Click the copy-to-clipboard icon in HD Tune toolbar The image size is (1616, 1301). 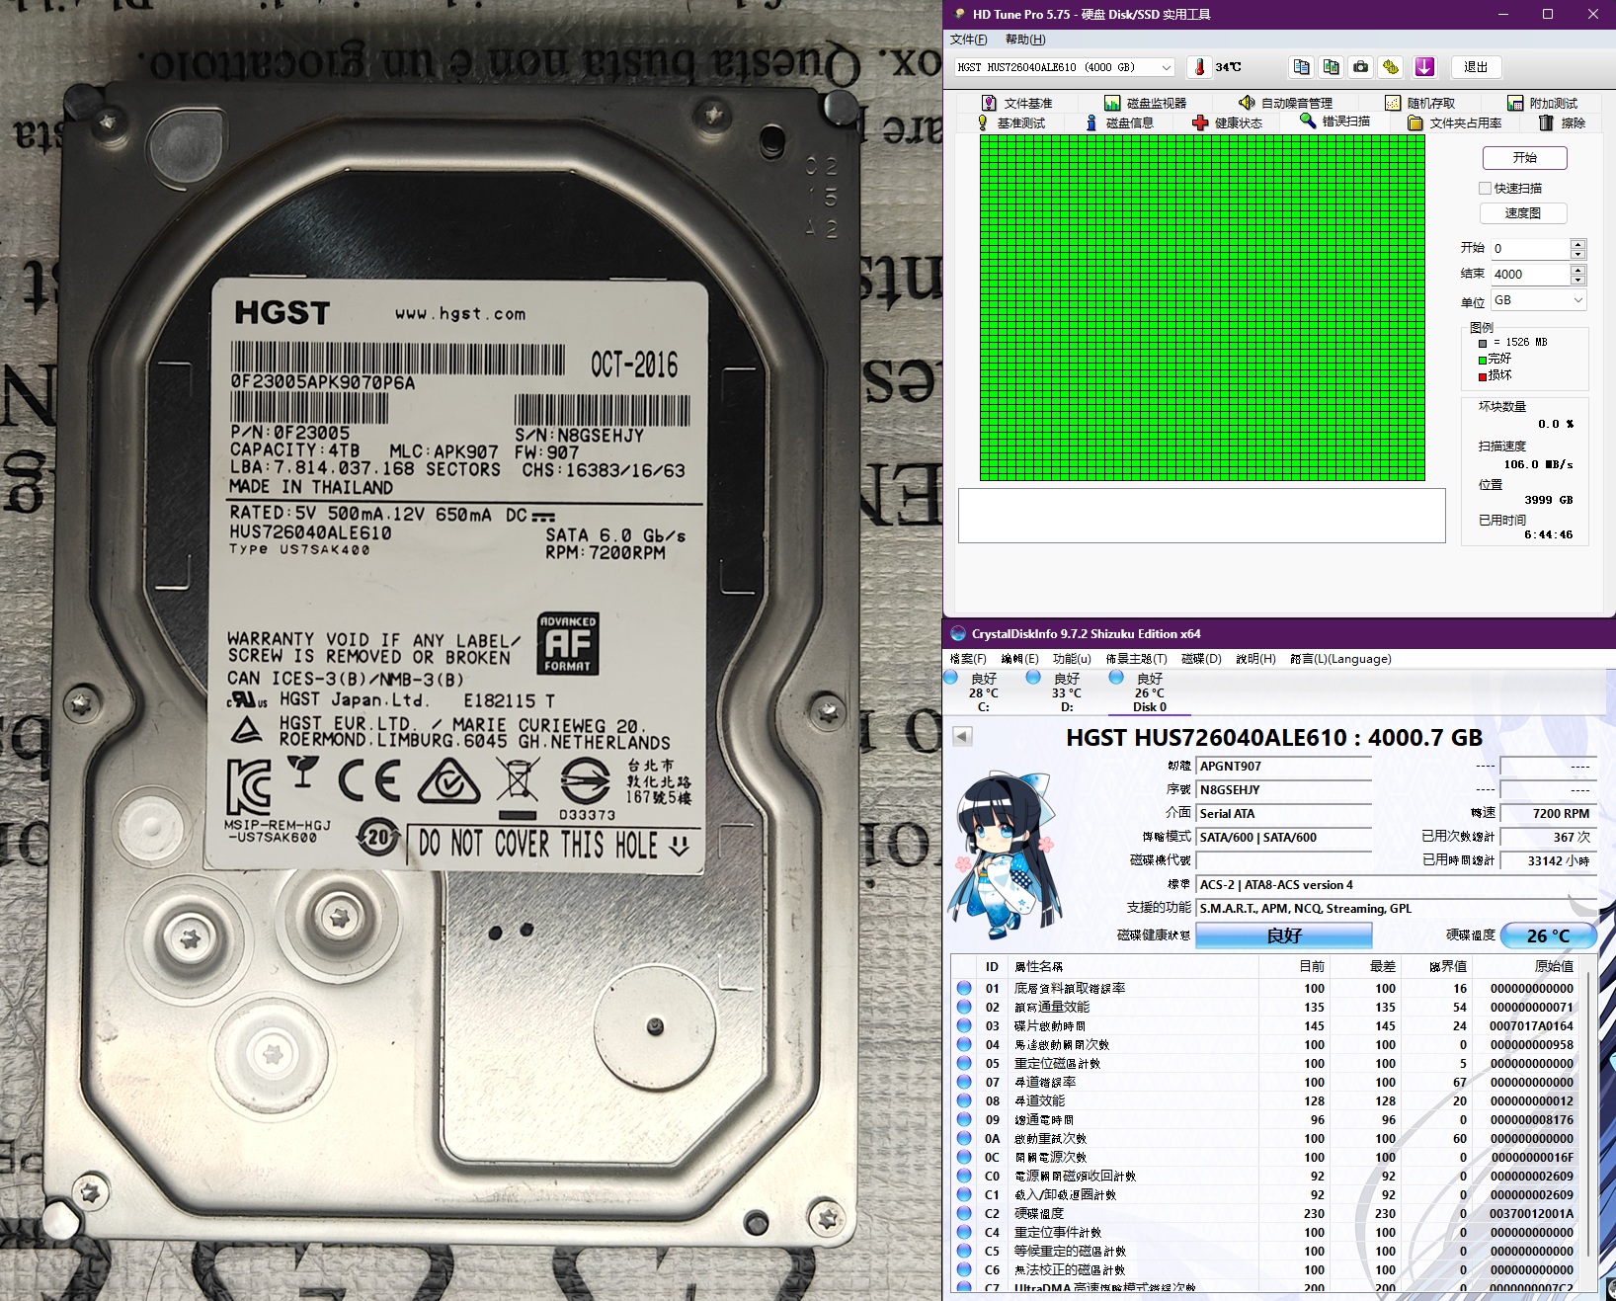[x=1302, y=67]
